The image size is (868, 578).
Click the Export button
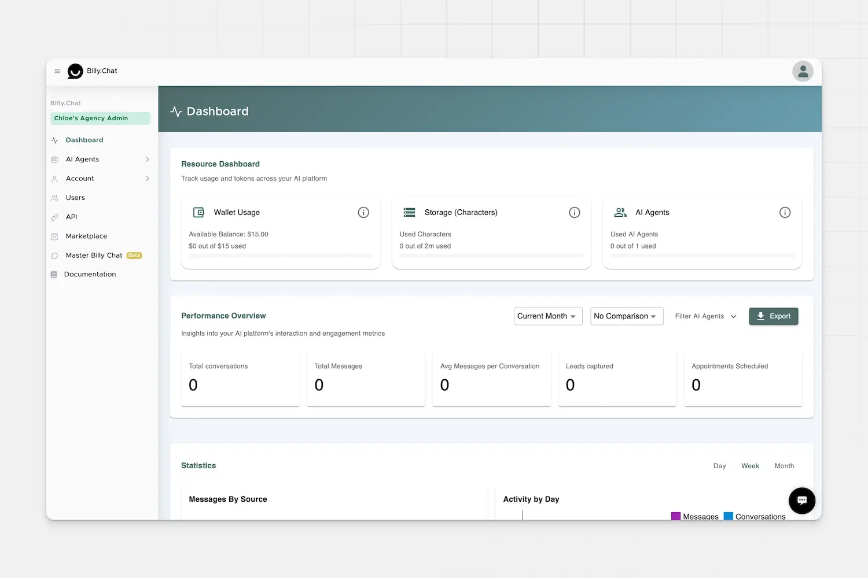pos(774,316)
